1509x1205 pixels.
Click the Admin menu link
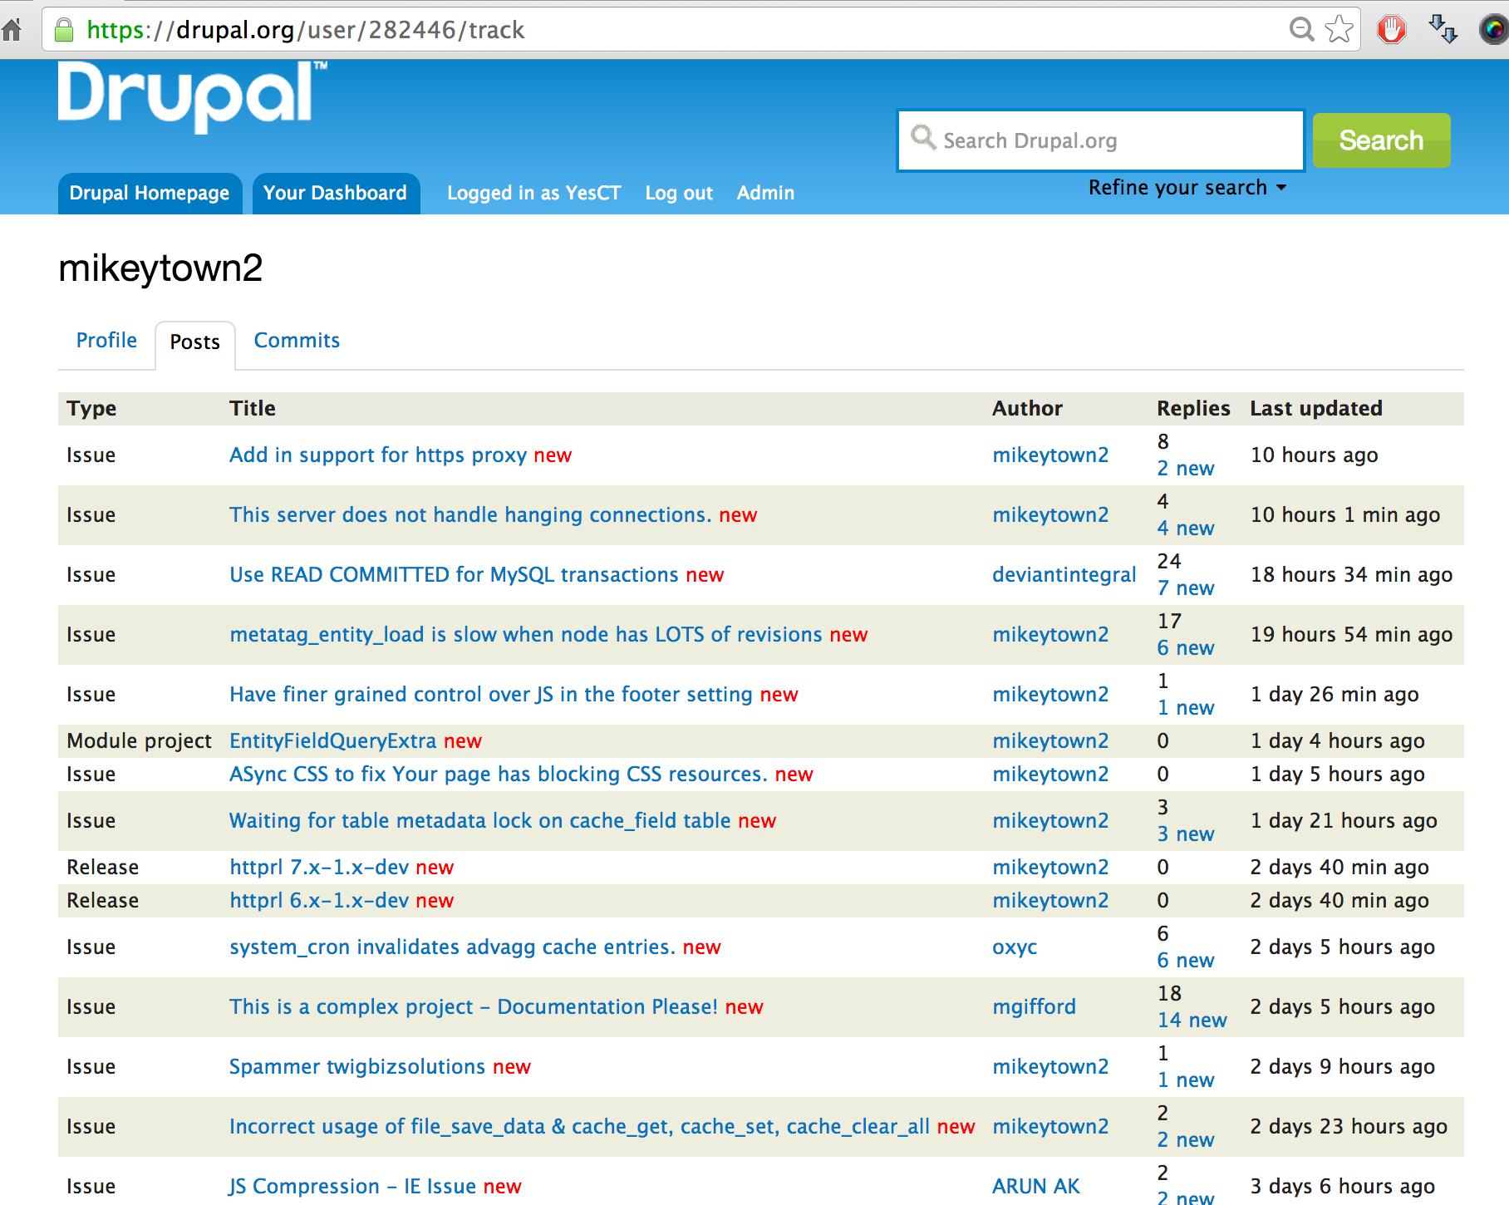tap(765, 194)
